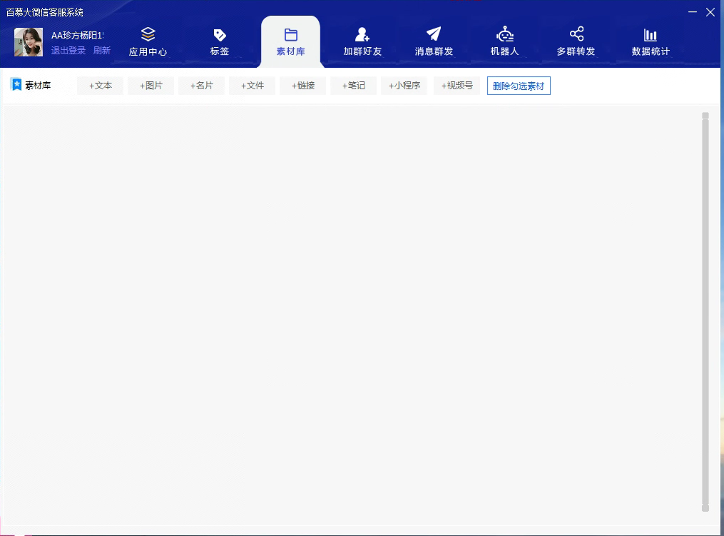Upload a file via the +文件 button
Viewport: 724px width, 536px height.
pos(252,85)
